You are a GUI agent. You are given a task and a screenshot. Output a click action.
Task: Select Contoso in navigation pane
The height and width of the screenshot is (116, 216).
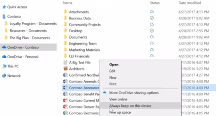point(14,17)
